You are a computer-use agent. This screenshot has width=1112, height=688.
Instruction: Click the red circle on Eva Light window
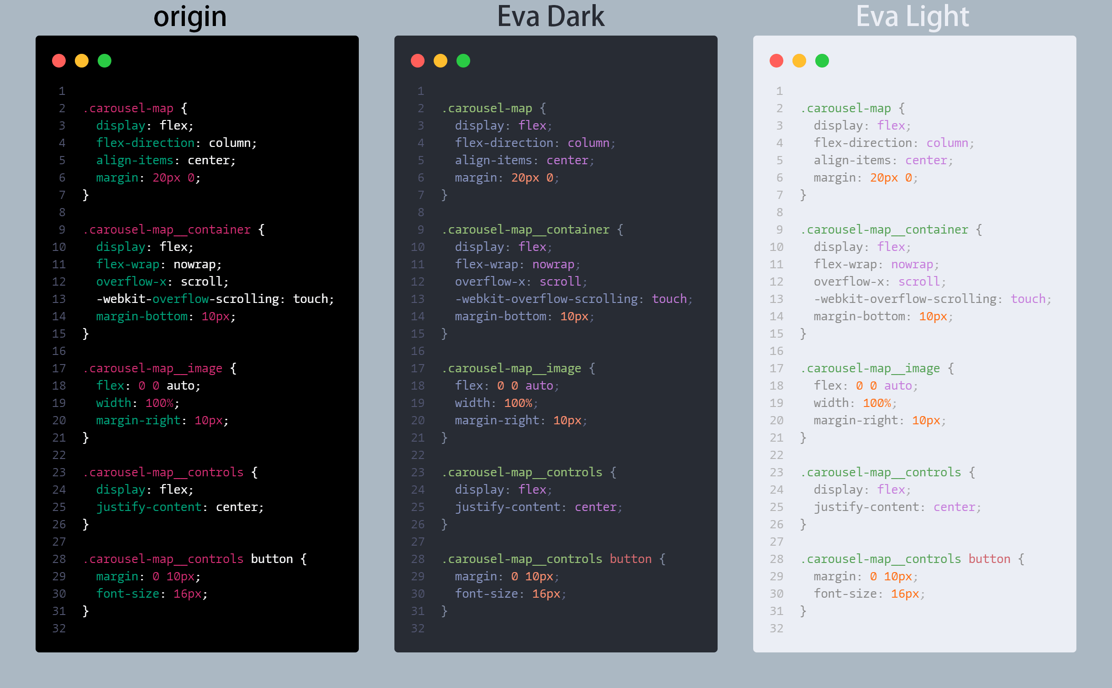[x=776, y=60]
